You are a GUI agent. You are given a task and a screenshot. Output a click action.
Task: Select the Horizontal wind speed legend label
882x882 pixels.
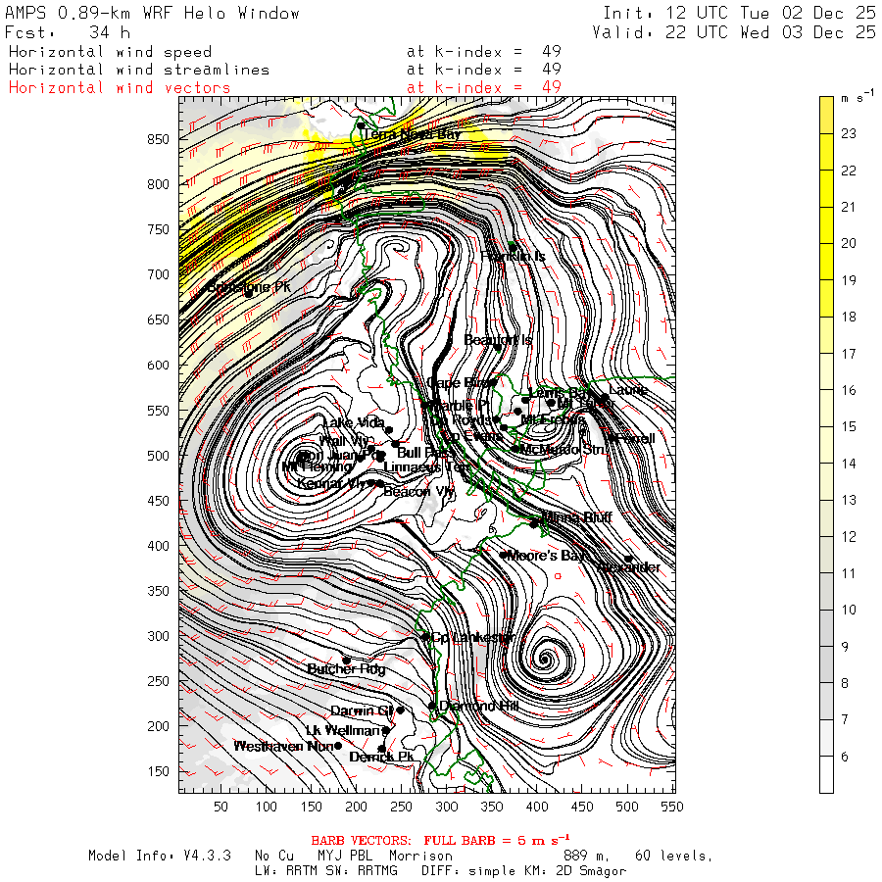[110, 52]
